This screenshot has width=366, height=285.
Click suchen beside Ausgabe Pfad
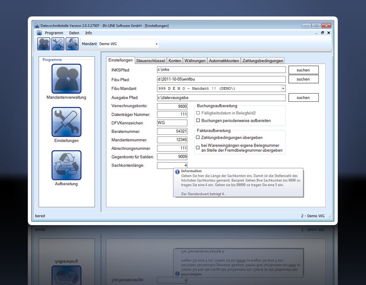[x=303, y=98]
